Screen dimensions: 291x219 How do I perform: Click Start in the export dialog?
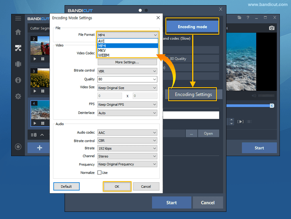171,203
